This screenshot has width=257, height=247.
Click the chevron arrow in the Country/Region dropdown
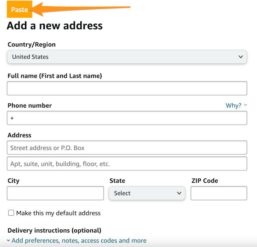tap(241, 57)
